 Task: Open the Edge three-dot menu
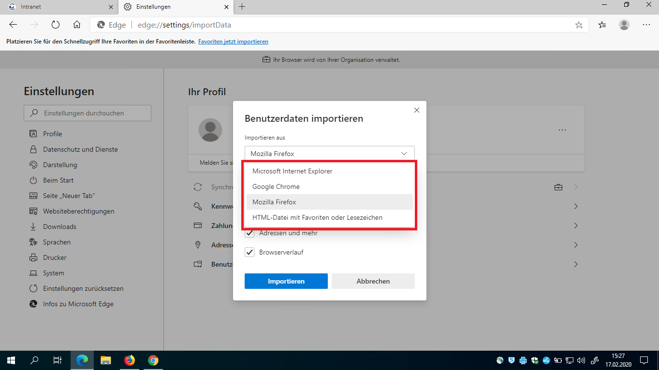(646, 25)
